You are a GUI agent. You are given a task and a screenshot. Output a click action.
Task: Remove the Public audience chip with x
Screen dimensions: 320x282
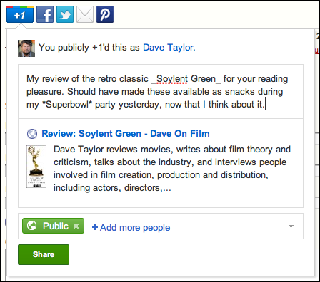(76, 226)
